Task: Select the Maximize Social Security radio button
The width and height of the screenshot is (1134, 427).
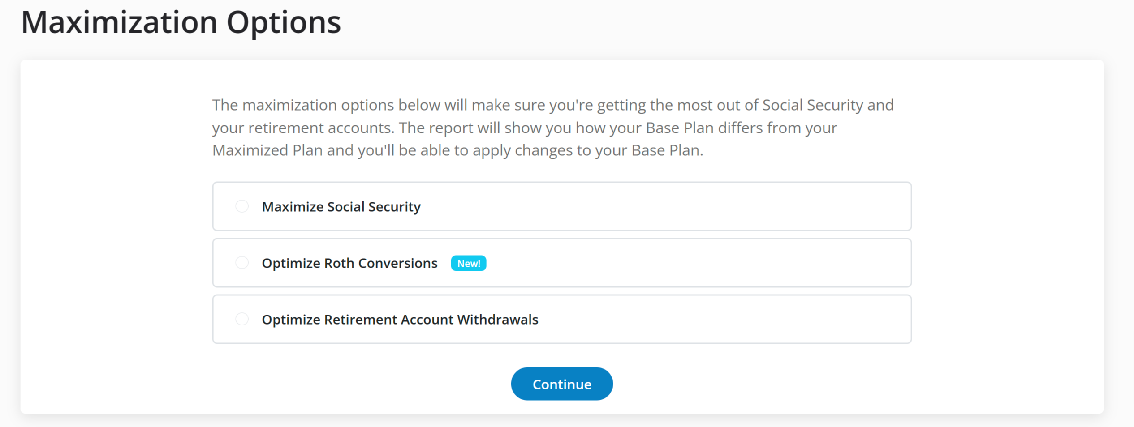Action: [x=242, y=206]
